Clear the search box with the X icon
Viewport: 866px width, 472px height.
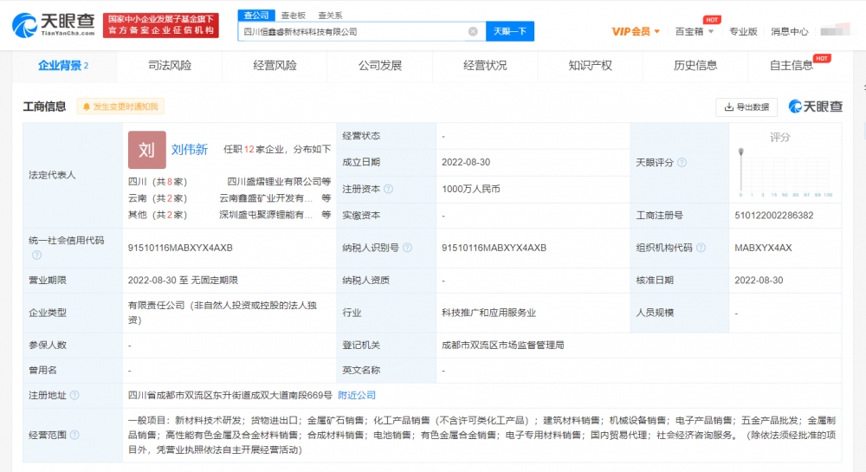tap(473, 31)
